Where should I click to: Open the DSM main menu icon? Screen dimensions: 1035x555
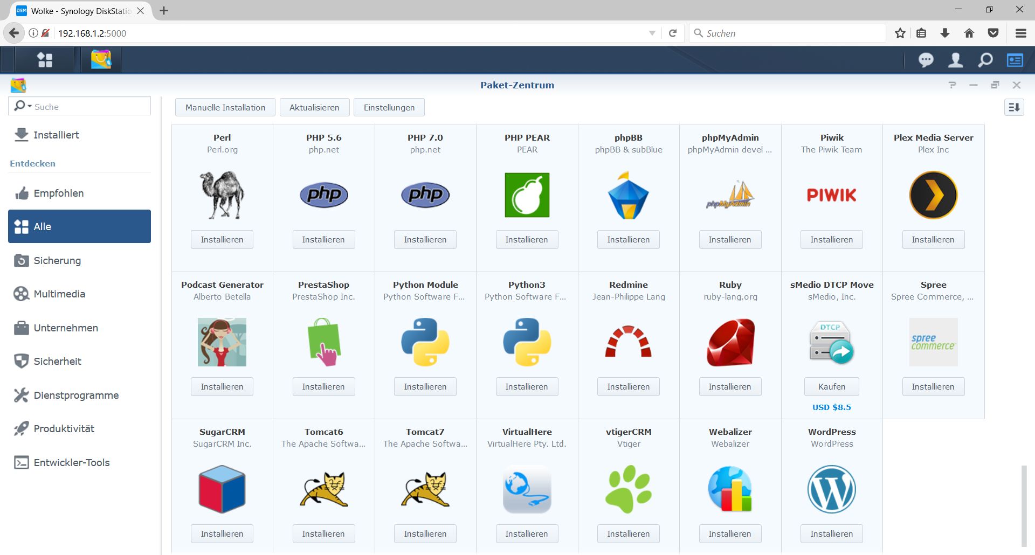tap(45, 60)
